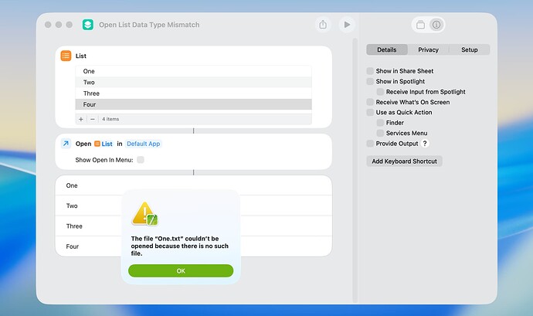Add a list item with plus button

pos(81,119)
